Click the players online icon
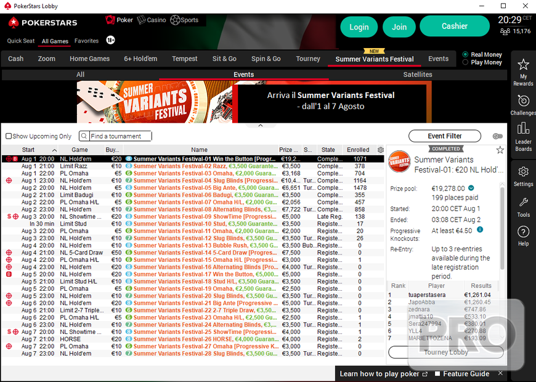 click(x=505, y=31)
